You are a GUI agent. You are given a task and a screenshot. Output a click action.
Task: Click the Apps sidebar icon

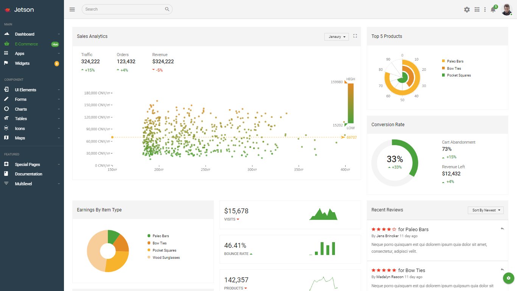(x=6, y=53)
